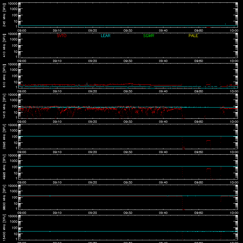243x243 pixels.
Task: Click 09:40 time label under 610 MHz plot
Action: click(163, 91)
